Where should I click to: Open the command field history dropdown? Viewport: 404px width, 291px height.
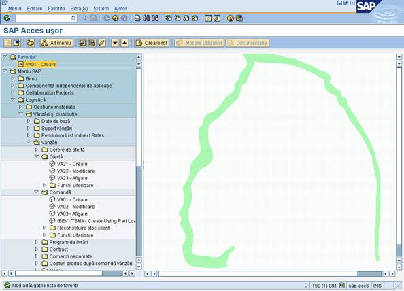(73, 18)
